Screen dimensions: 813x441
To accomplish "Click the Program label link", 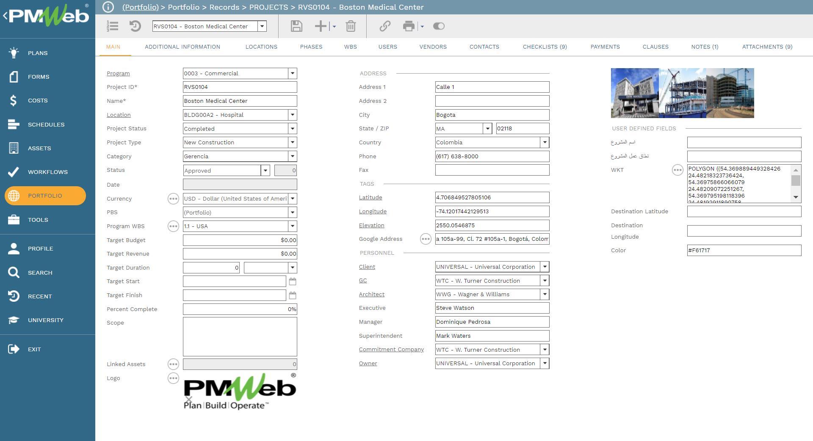I will tap(118, 73).
